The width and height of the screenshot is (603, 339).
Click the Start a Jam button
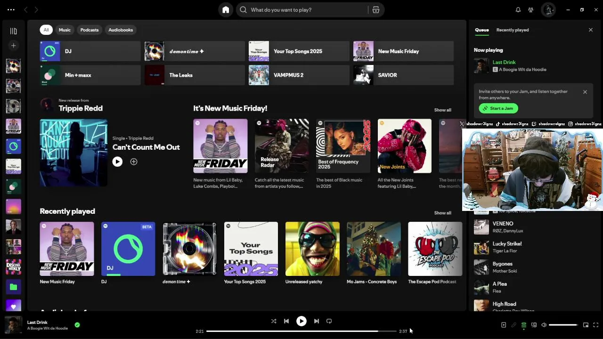click(x=498, y=108)
